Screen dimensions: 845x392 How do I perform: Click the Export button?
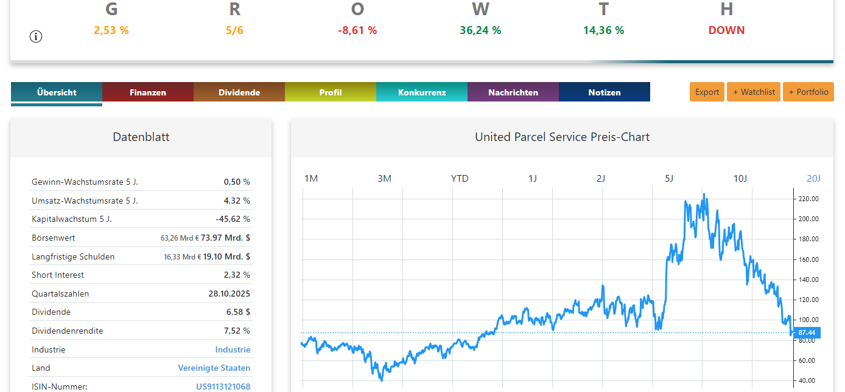coord(707,92)
